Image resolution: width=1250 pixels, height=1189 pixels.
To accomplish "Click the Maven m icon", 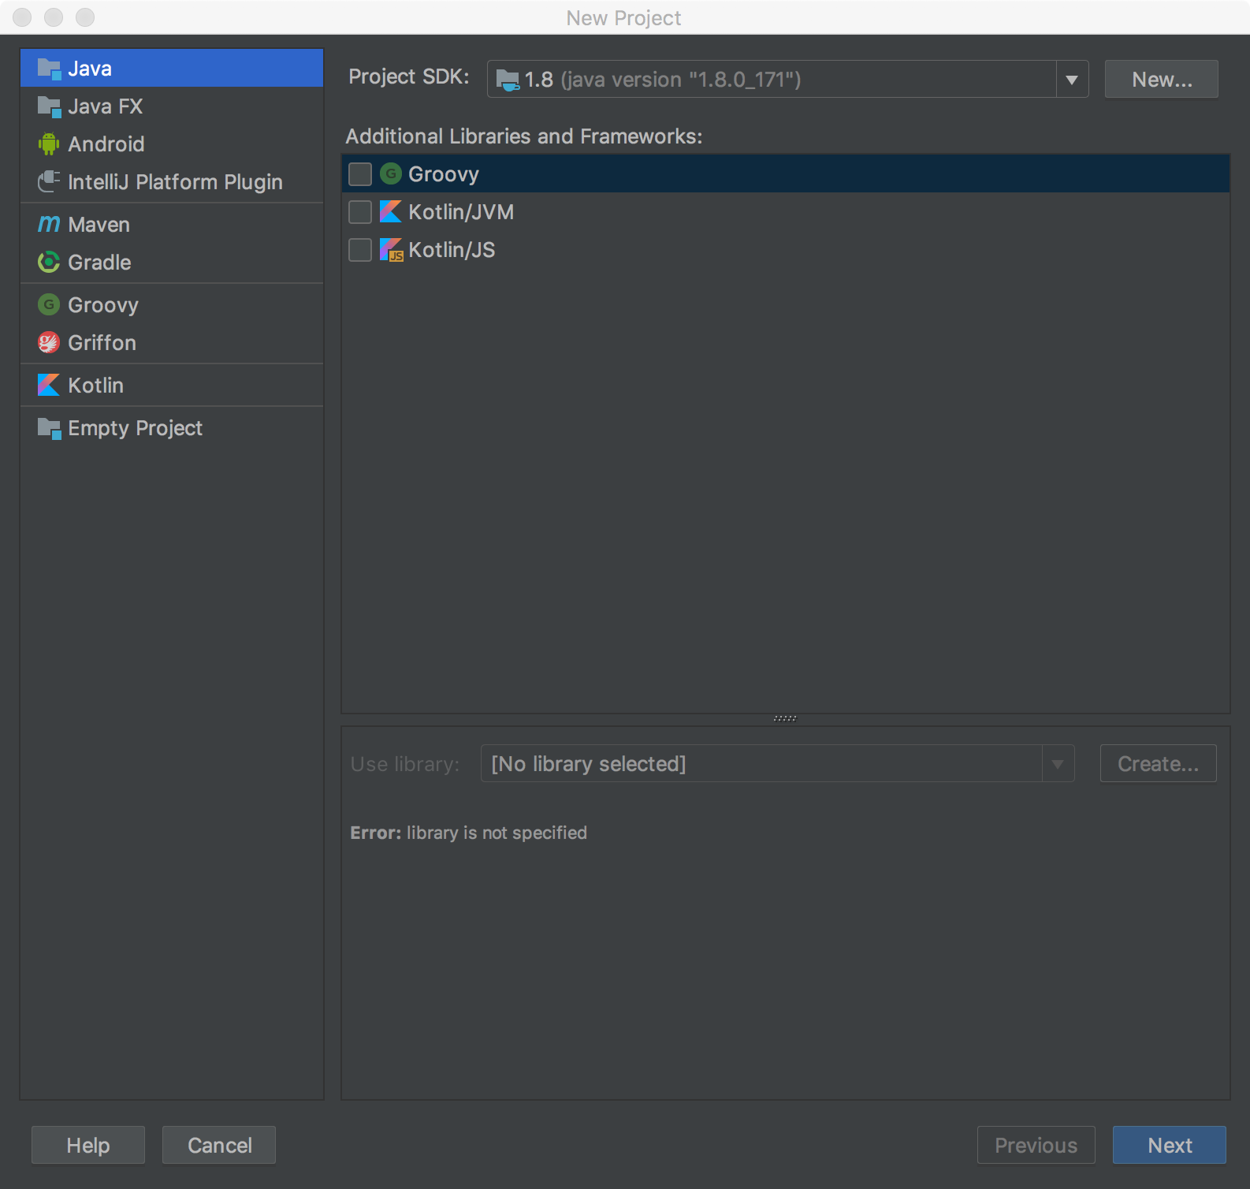I will 49,225.
